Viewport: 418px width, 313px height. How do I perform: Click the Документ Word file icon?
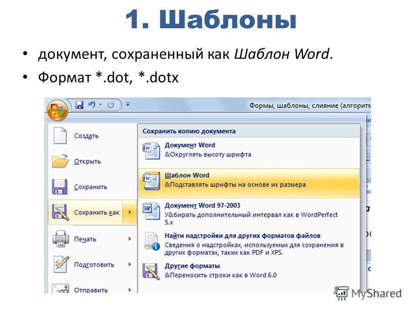point(151,151)
